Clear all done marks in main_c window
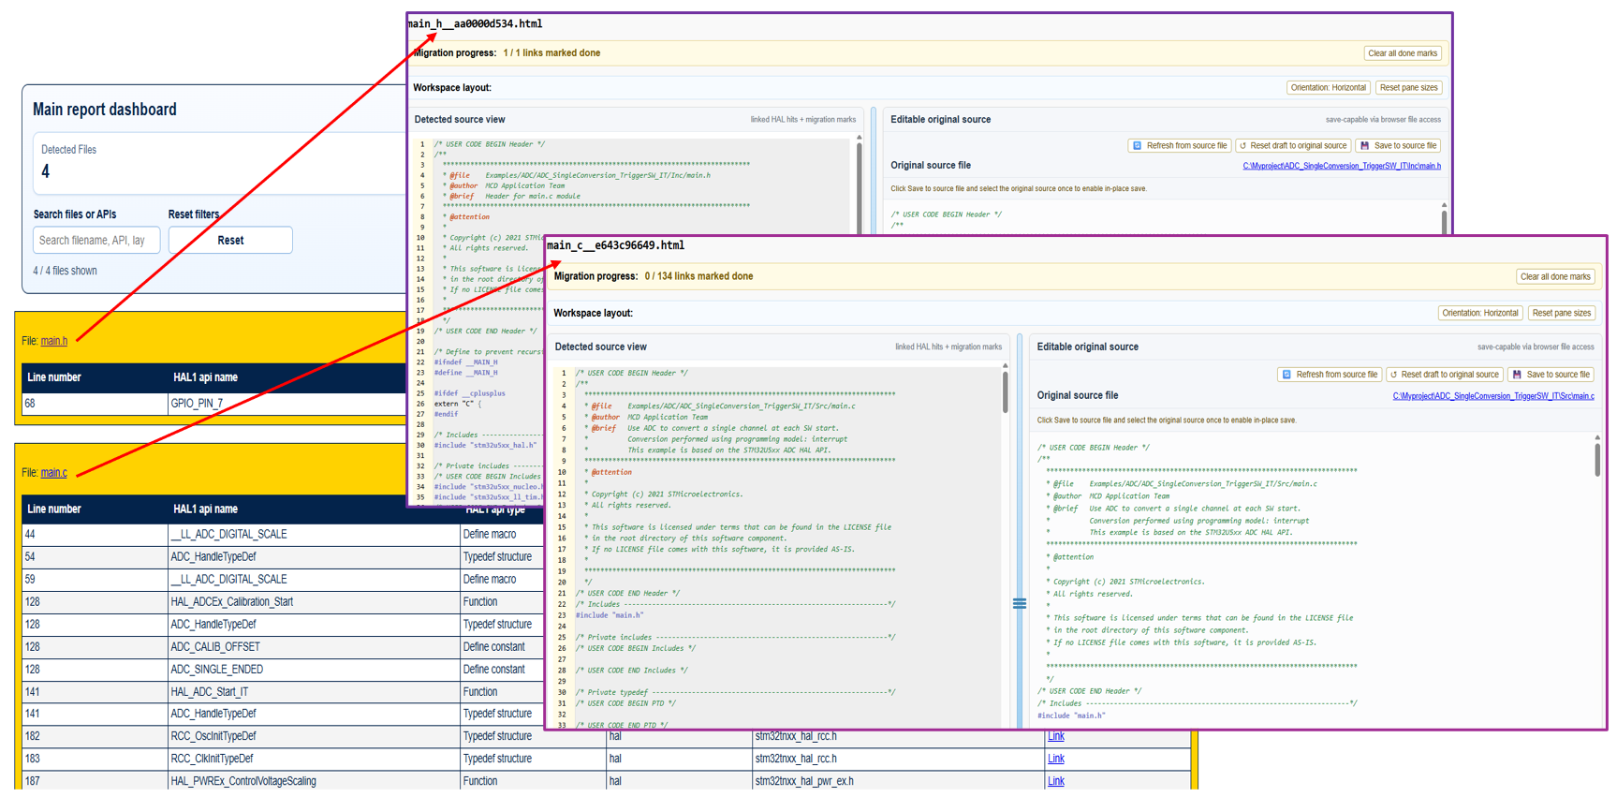Viewport: 1617px width, 797px height. [1555, 277]
